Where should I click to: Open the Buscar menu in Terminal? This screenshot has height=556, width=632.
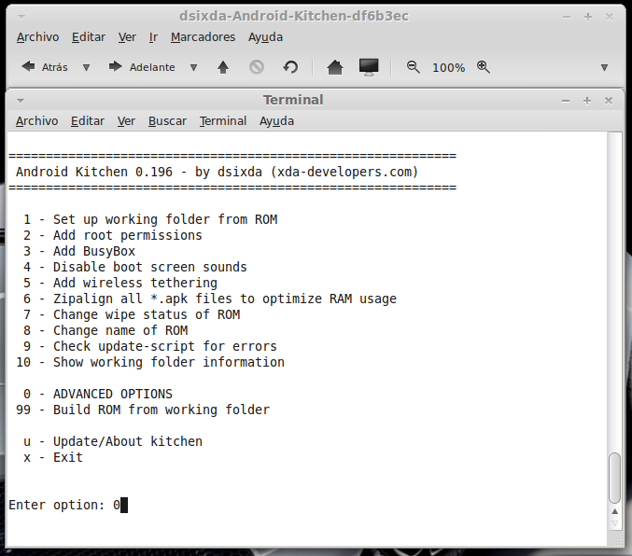pyautogui.click(x=167, y=121)
